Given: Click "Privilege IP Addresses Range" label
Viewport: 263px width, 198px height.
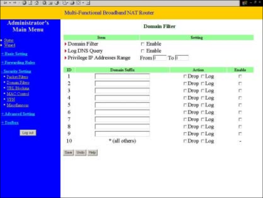Looking at the screenshot, I should pos(99,58).
